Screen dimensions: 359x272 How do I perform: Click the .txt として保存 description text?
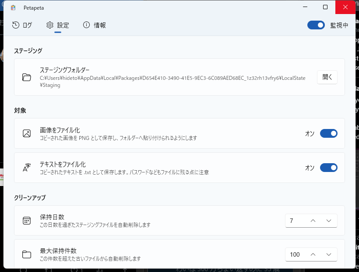[124, 172]
